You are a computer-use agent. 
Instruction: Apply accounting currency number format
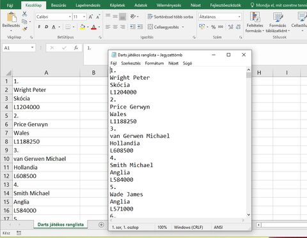click(x=201, y=27)
